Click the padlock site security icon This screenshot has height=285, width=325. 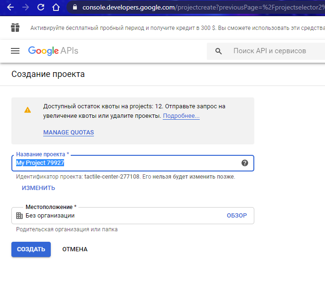click(75, 7)
